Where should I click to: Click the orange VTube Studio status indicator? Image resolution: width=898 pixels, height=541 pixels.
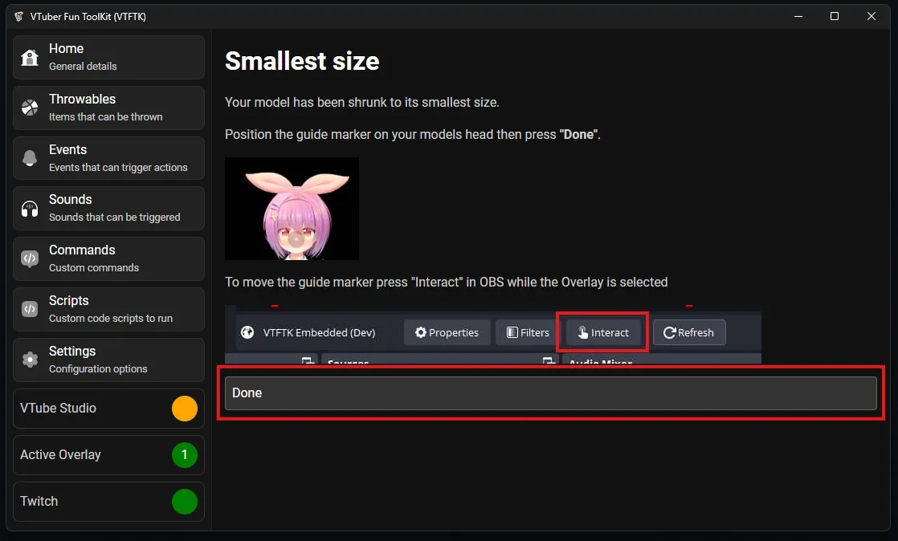[x=184, y=409]
